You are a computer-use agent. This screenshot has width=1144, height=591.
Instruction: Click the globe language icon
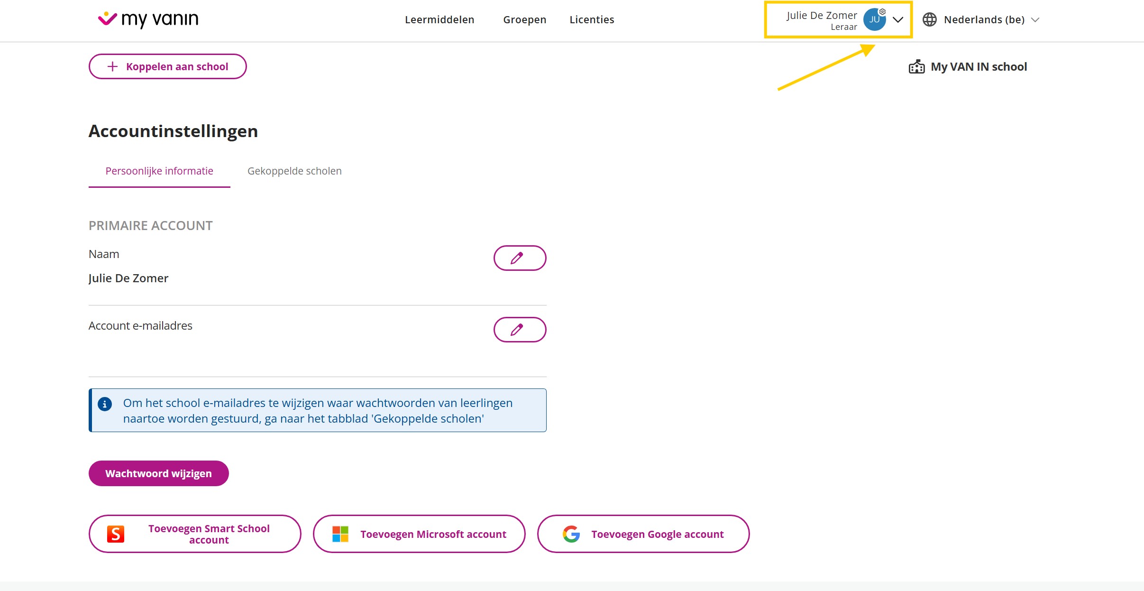tap(929, 19)
